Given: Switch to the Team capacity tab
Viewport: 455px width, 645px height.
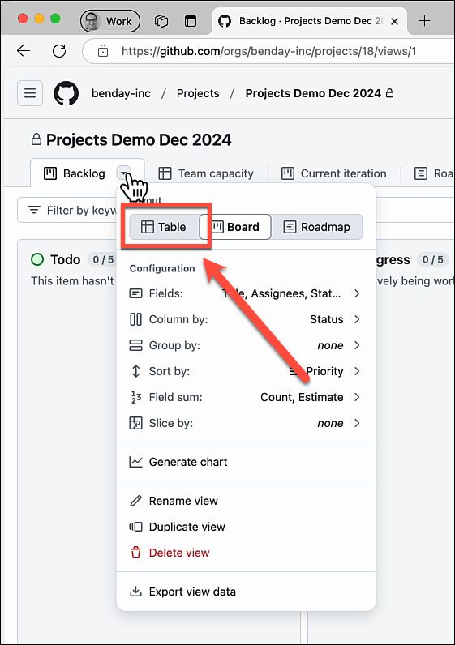Looking at the screenshot, I should click(x=206, y=173).
